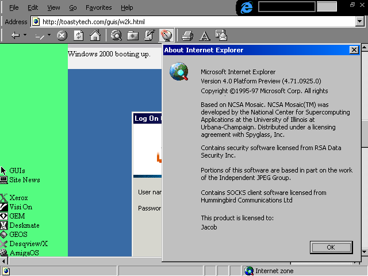Click the Visi On logo icon
The image size is (368, 276).
point(4,207)
